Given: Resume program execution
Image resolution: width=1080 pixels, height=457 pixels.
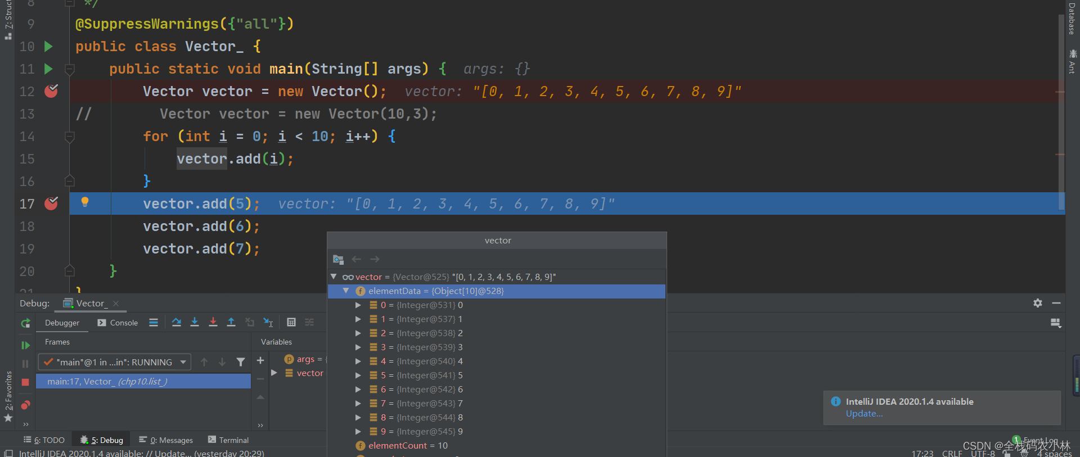Looking at the screenshot, I should click(25, 345).
